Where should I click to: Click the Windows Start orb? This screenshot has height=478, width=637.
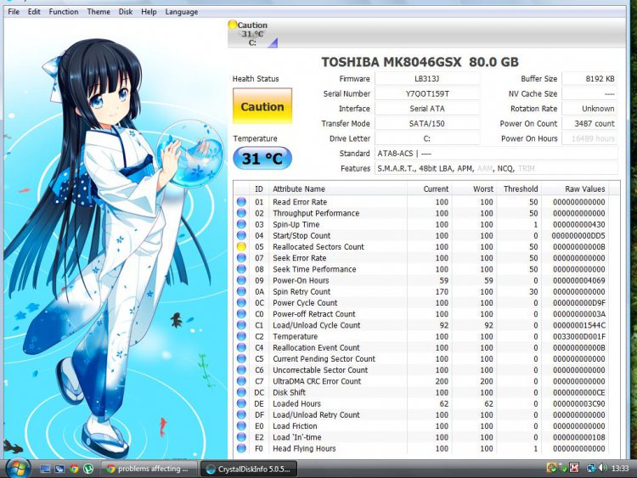(x=16, y=469)
